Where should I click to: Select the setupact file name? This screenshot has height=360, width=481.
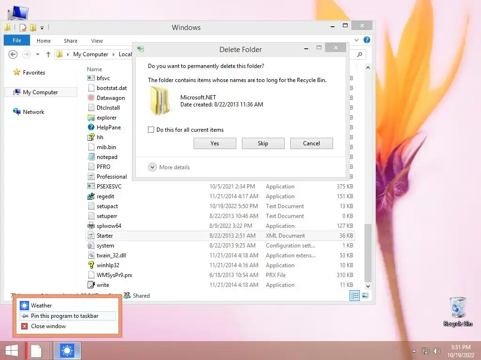[108, 206]
